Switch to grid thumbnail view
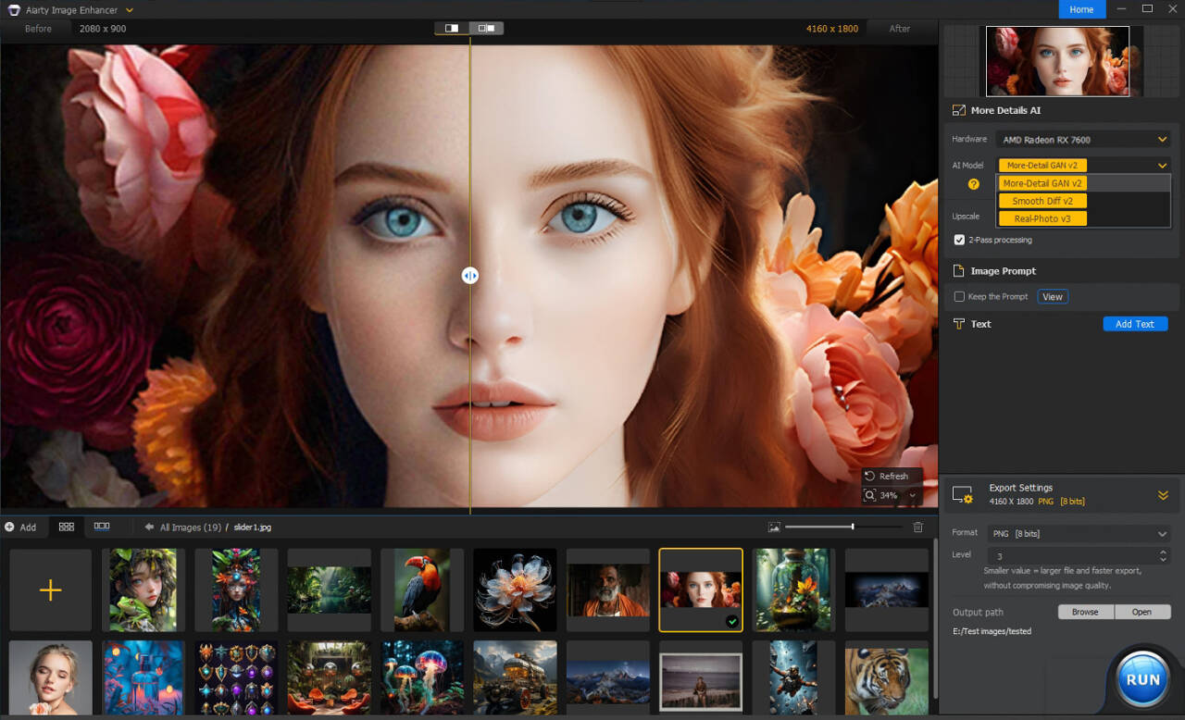The height and width of the screenshot is (720, 1185). [66, 527]
